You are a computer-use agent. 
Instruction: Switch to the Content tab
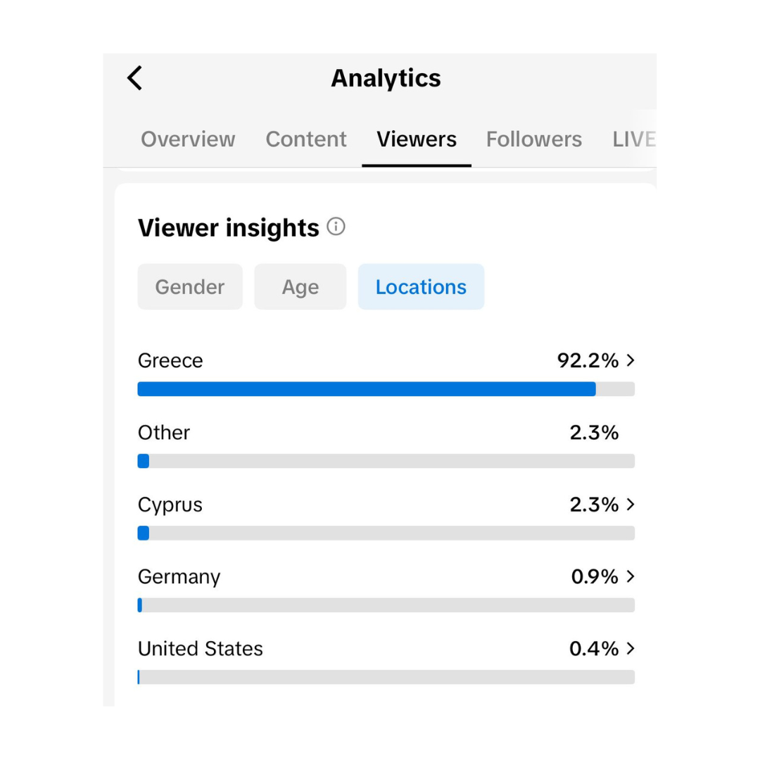click(306, 139)
